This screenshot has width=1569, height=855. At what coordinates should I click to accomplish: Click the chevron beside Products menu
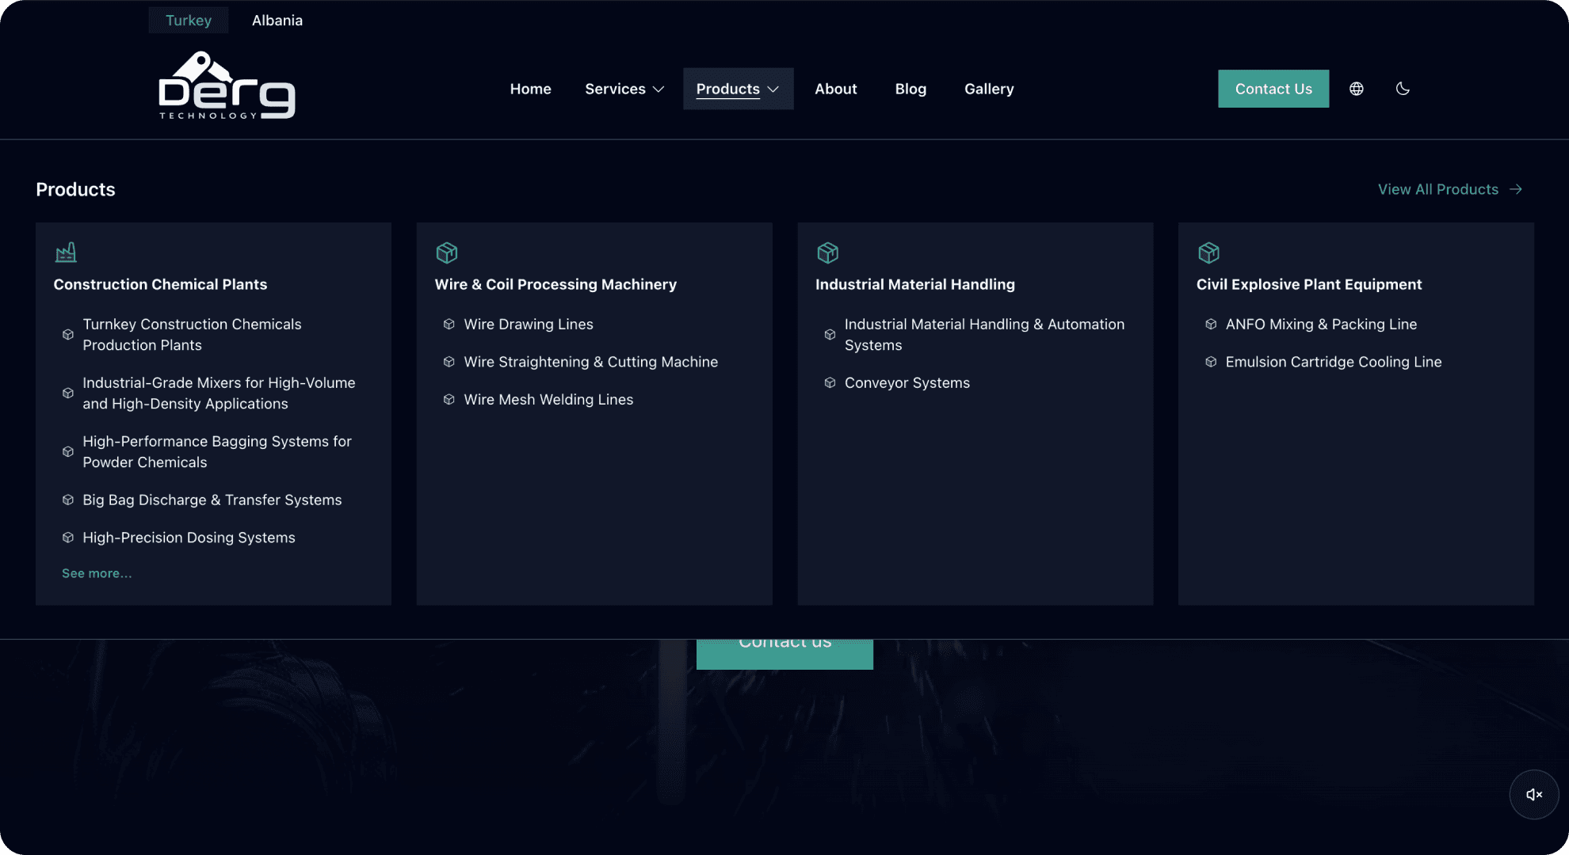[x=773, y=89]
